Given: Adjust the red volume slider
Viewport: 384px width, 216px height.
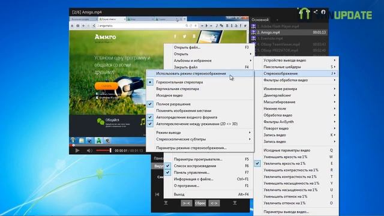Looking at the screenshot, I should pos(104,150).
